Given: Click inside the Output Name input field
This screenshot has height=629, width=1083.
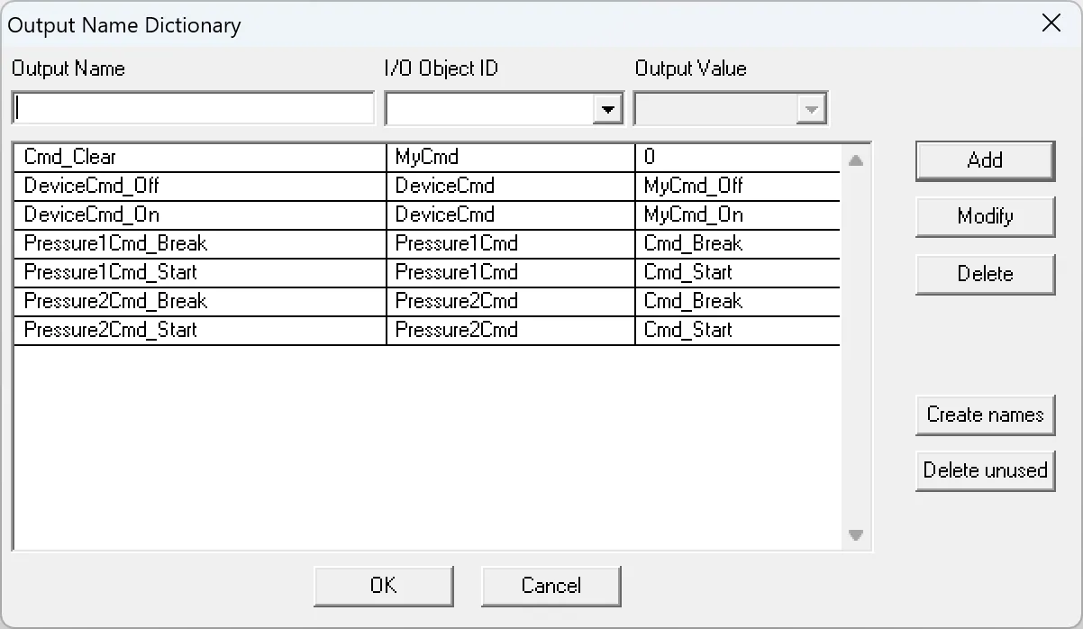Looking at the screenshot, I should coord(192,107).
